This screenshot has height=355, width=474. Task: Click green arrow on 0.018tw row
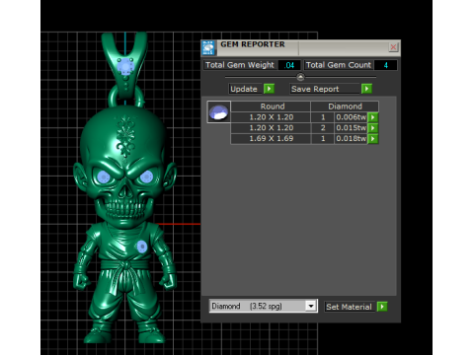coord(373,139)
